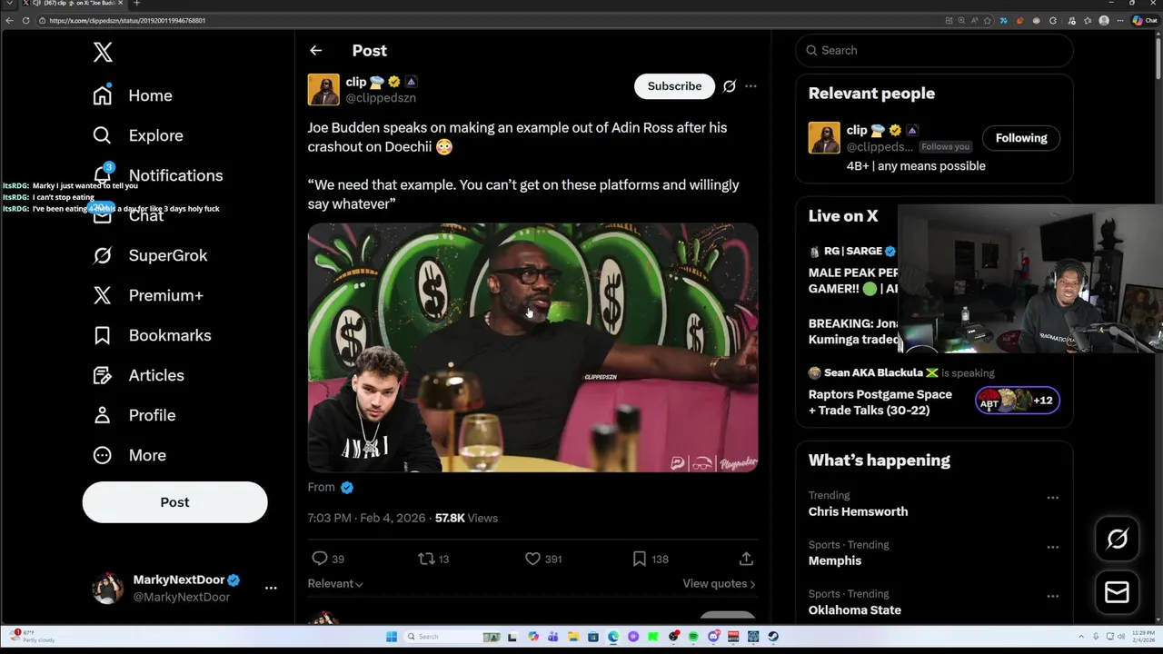This screenshot has width=1163, height=654.
Task: Open options dots for Memphis trend
Action: [1052, 547]
